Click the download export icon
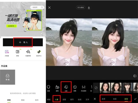Image resolution: width=138 pixels, height=103 pixels. click(89, 8)
